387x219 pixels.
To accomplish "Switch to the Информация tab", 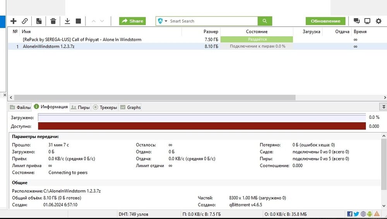I will (x=51, y=107).
